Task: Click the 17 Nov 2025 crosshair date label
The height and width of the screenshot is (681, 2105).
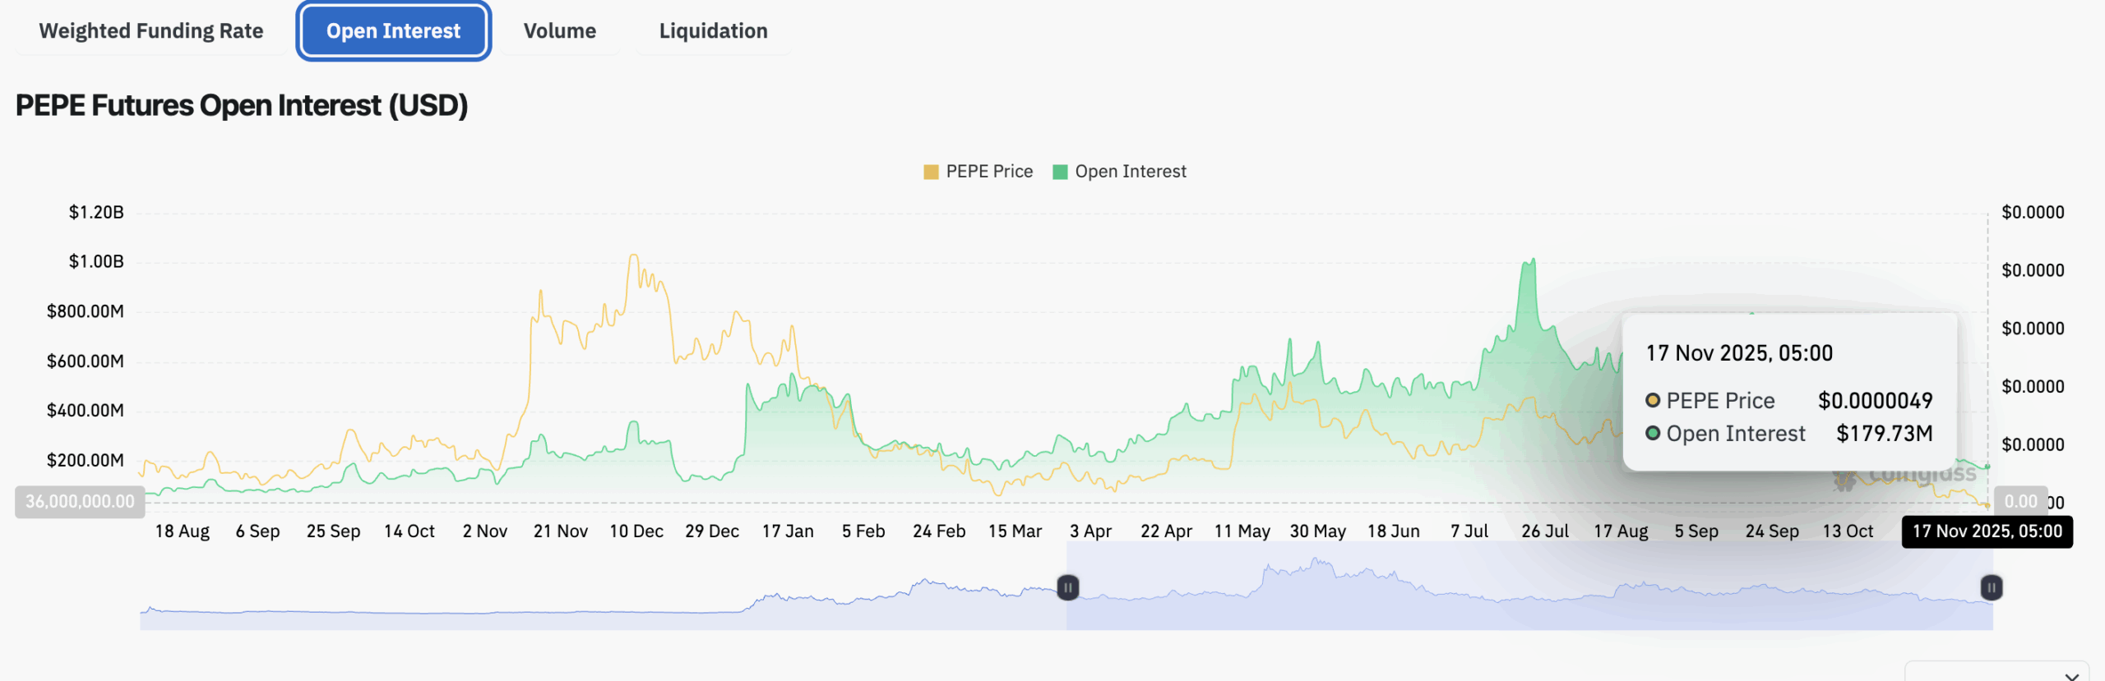Action: click(1987, 531)
